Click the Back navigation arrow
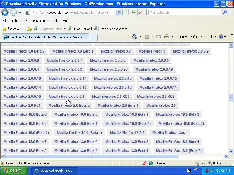Image resolution: width=234 pixels, height=175 pixels. tap(5, 12)
